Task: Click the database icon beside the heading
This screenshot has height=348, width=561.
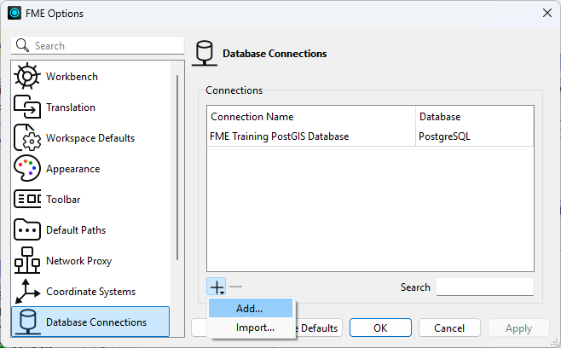Action: (205, 54)
